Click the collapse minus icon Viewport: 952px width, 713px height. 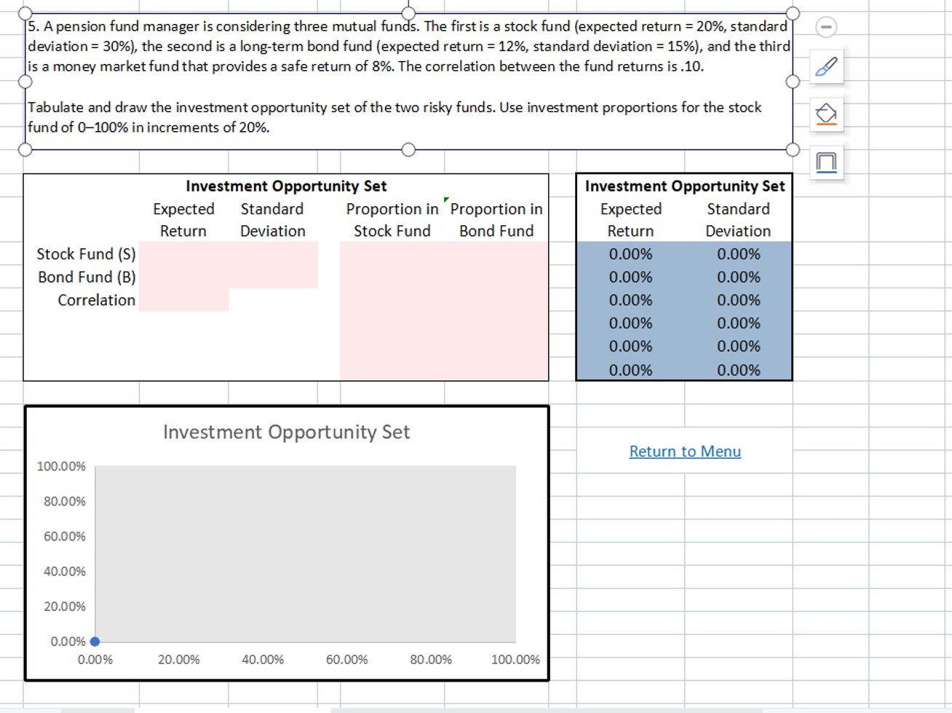826,27
